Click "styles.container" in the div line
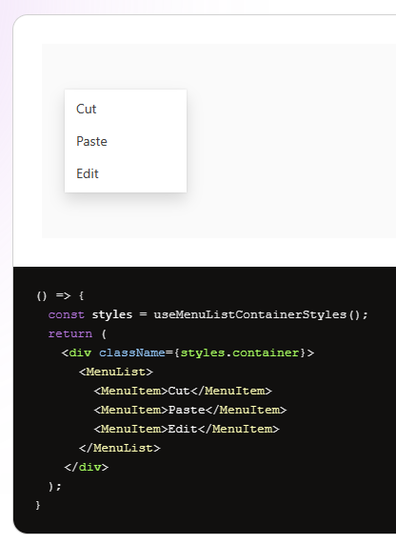The height and width of the screenshot is (544, 396). [240, 353]
